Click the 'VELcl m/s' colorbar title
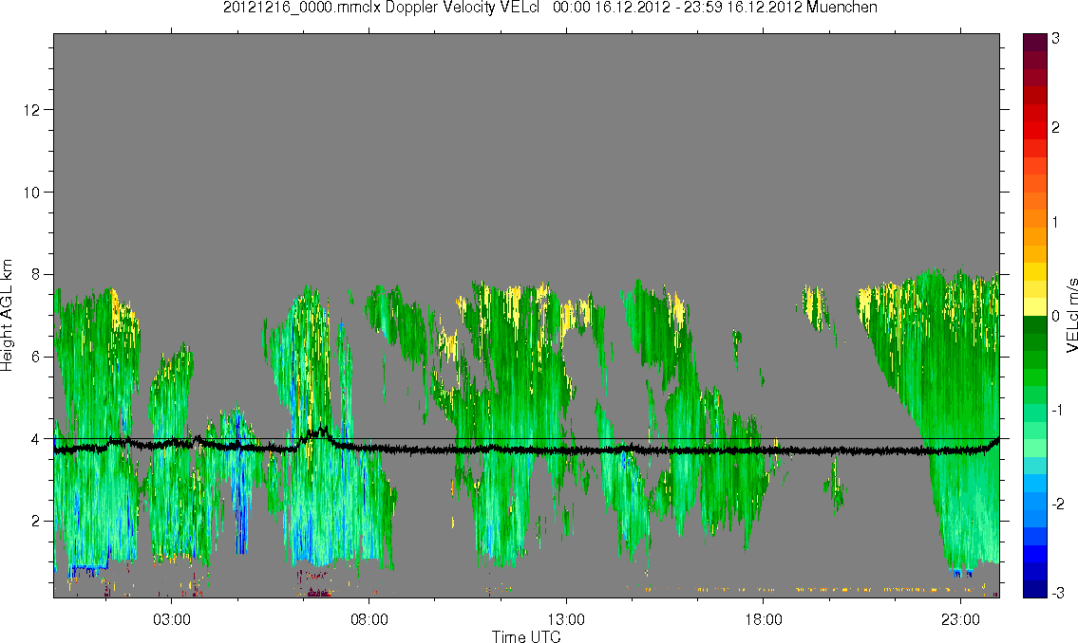Screen dimensions: 1078x643 (1071, 316)
